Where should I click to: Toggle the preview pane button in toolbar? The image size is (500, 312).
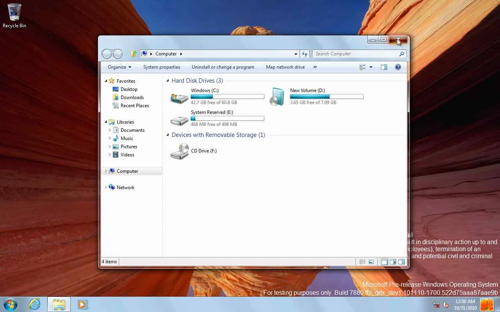point(384,67)
